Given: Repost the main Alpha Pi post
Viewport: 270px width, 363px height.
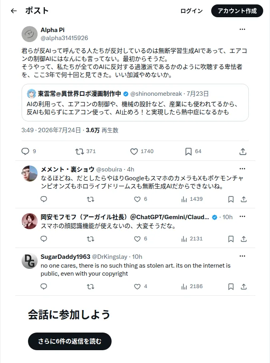Looking at the screenshot, I should 80,151.
